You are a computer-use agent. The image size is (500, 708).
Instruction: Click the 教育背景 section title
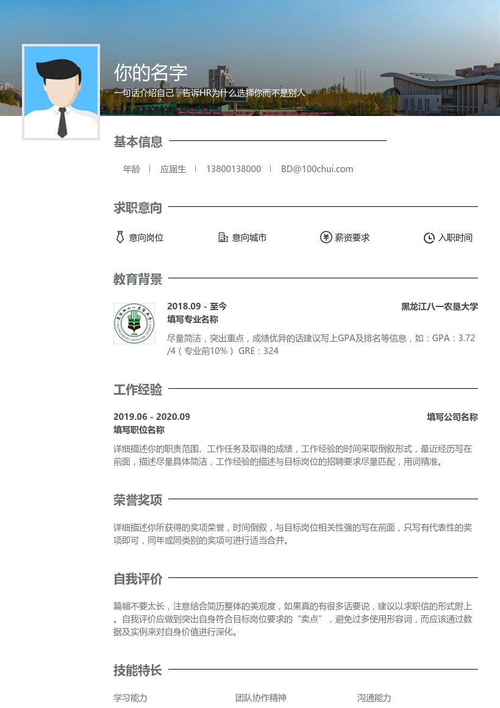pyautogui.click(x=138, y=279)
